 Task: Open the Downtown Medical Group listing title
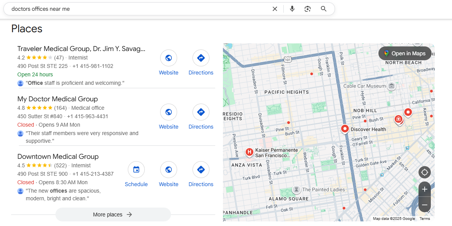[58, 157]
